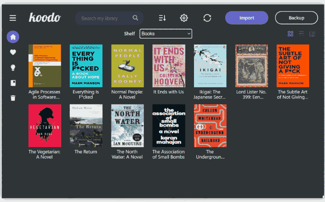Click the Backup button
The width and height of the screenshot is (325, 202).
point(296,18)
